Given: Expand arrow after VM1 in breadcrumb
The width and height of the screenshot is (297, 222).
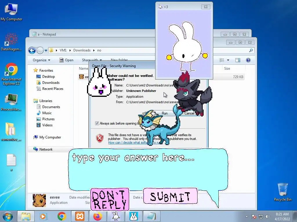Looking at the screenshot, I should coord(70,50).
